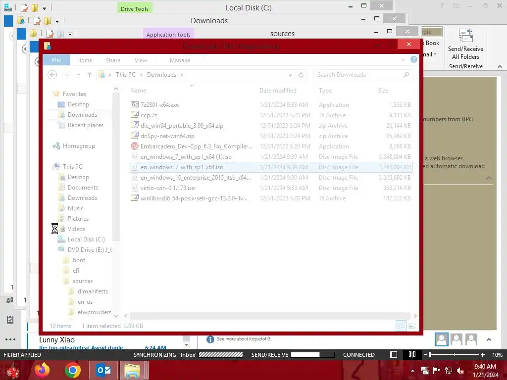
Task: Open the address bar history dropdown
Action: point(290,75)
